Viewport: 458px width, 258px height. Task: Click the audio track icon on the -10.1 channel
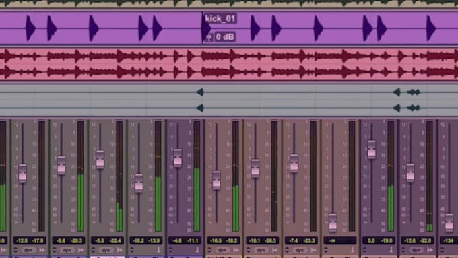pos(275,250)
